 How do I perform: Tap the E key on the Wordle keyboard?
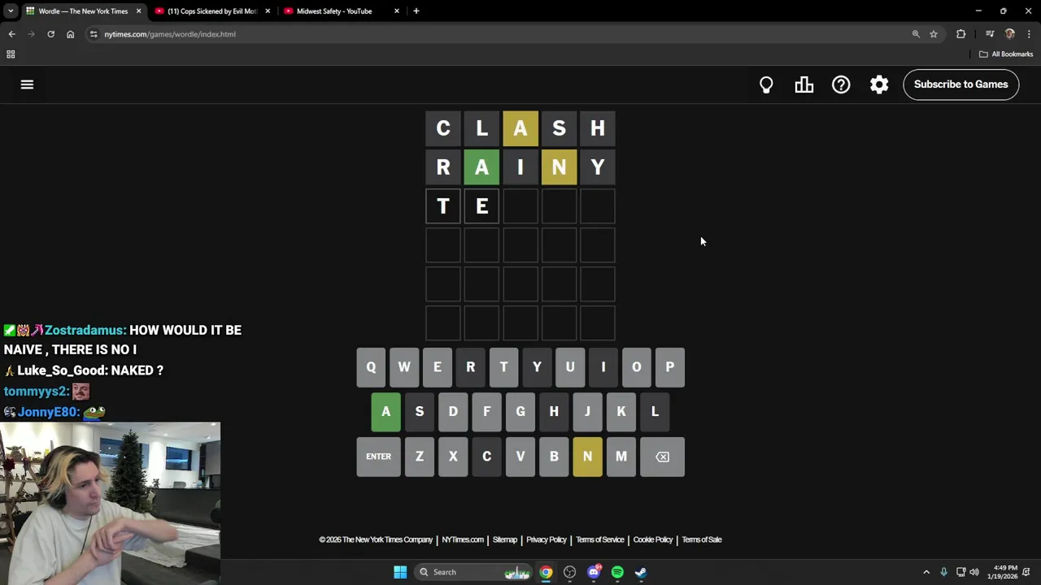coord(438,367)
